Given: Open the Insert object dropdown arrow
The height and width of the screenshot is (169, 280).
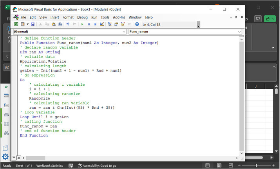Looking at the screenshot, I should [27, 24].
